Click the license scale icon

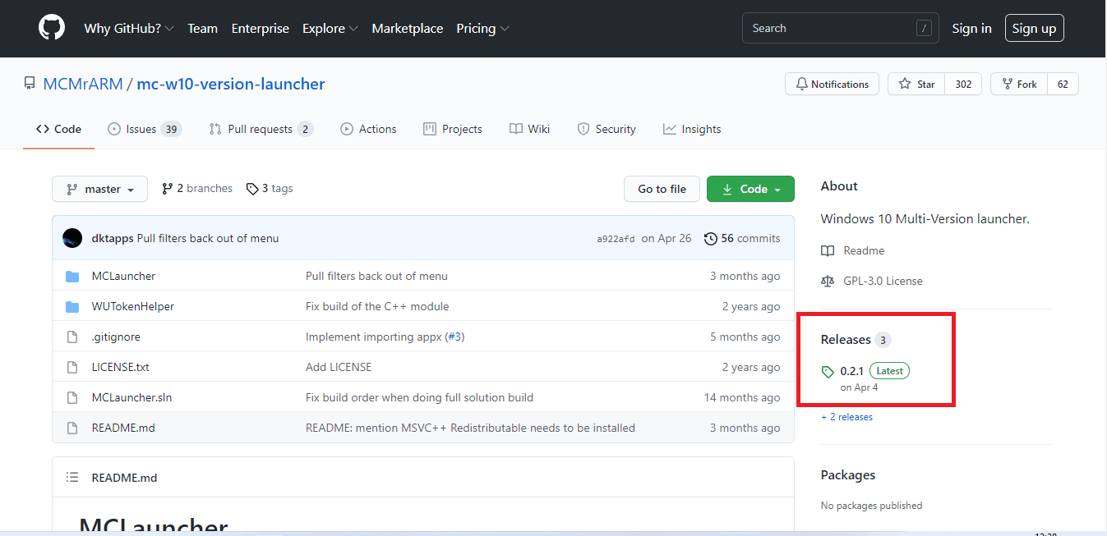point(828,281)
